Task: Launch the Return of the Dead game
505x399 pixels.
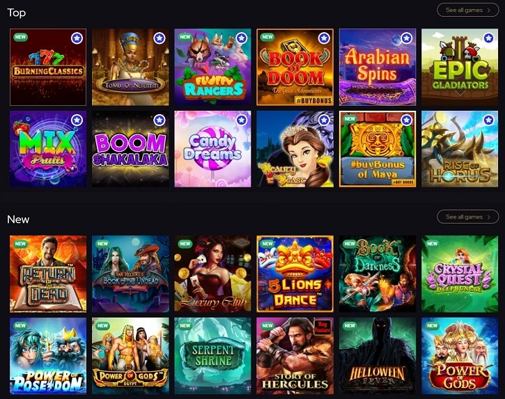Action: click(x=48, y=274)
